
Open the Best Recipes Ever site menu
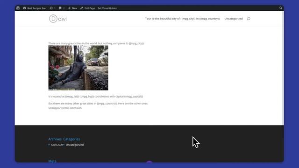coord(35,8)
